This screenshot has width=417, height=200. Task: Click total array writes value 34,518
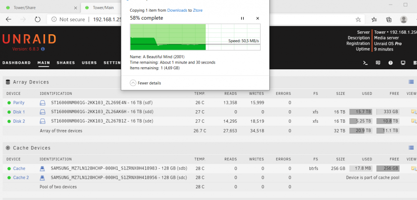pos(257,131)
